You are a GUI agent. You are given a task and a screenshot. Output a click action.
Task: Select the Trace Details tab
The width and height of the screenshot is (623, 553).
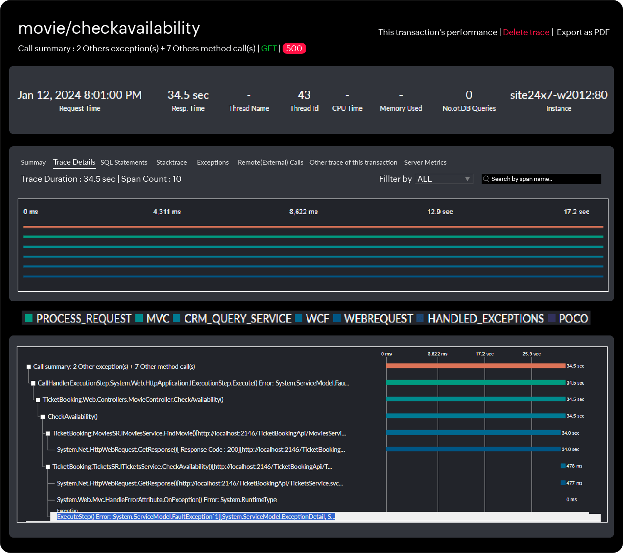(x=74, y=162)
